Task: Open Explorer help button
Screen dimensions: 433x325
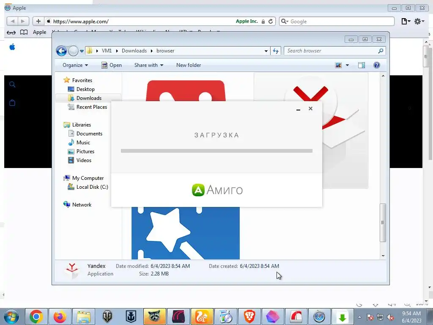Action: coord(376,65)
